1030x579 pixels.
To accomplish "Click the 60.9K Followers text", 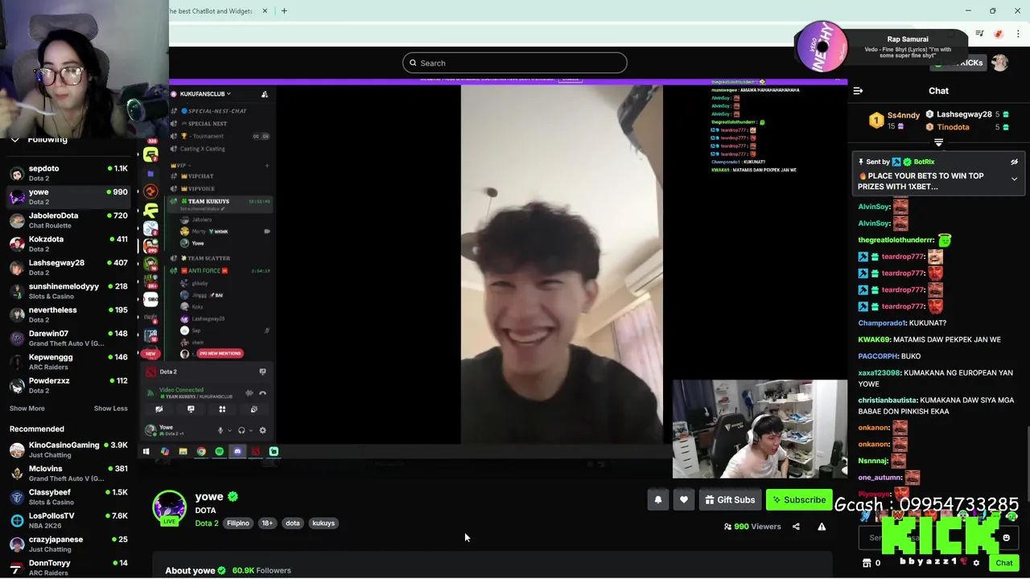I will click(x=262, y=571).
